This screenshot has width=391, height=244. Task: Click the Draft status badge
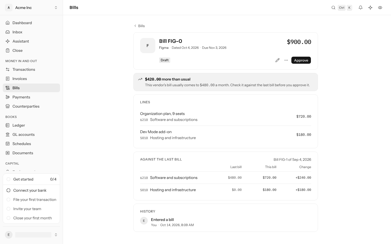click(165, 60)
